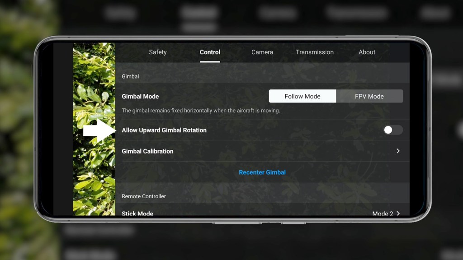Tap the Gimbal Mode row label
Screen dimensions: 463x260
point(140,96)
